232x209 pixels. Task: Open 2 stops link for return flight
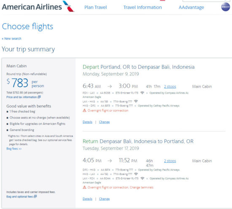pos(170,161)
